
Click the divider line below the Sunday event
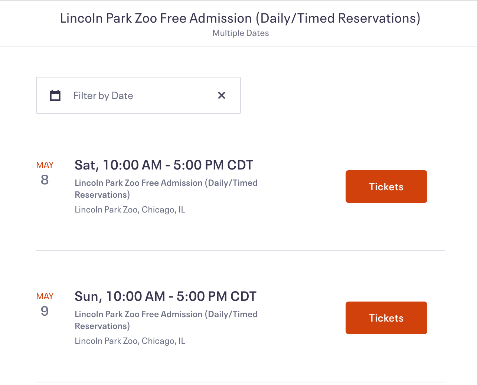tap(240, 382)
